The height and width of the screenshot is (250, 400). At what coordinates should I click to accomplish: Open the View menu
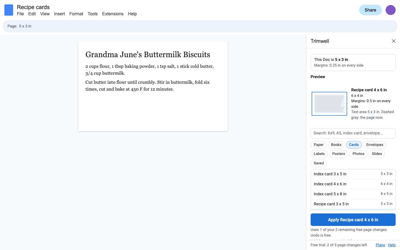click(45, 14)
